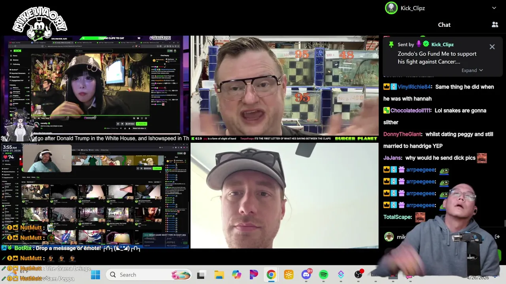This screenshot has width=506, height=284.
Task: Click the crown badge next to VinylRichie84
Action: pos(387,87)
